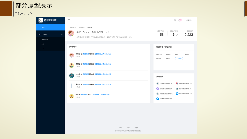Click Simon's profile avatar in greeting header
247x139 pixels.
[x=71, y=33]
